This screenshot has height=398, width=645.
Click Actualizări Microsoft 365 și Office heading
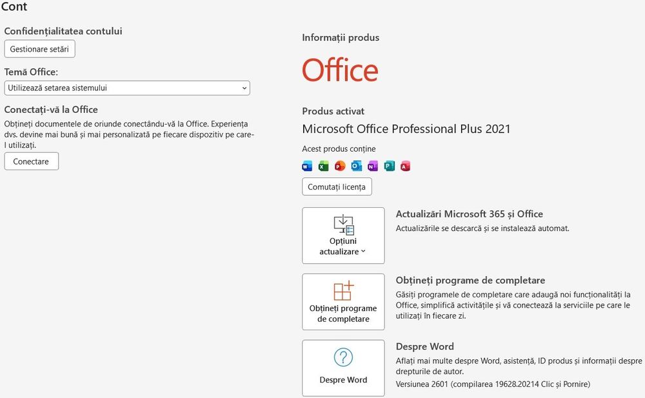(x=470, y=214)
